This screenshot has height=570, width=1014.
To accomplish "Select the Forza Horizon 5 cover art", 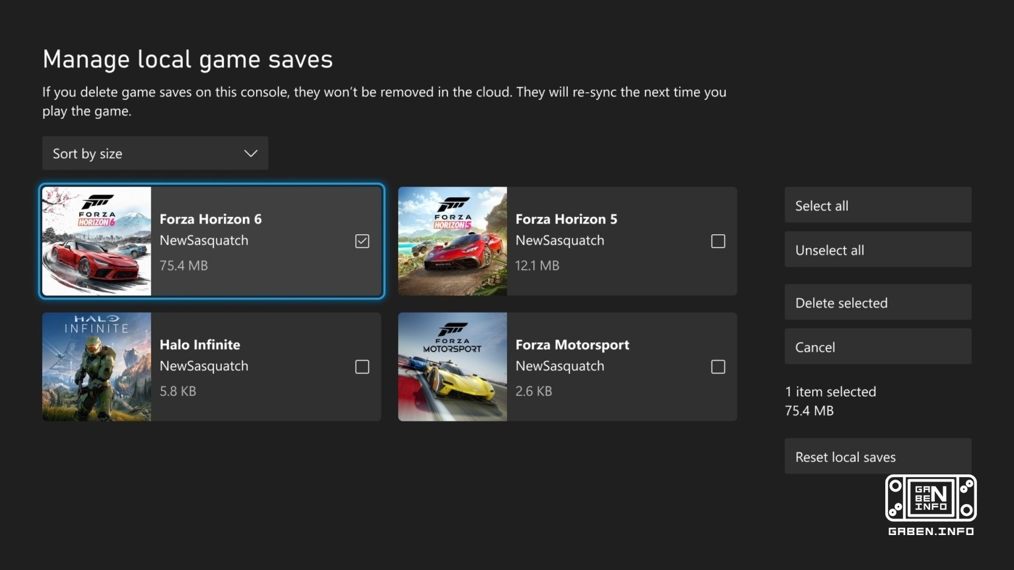I will click(453, 241).
